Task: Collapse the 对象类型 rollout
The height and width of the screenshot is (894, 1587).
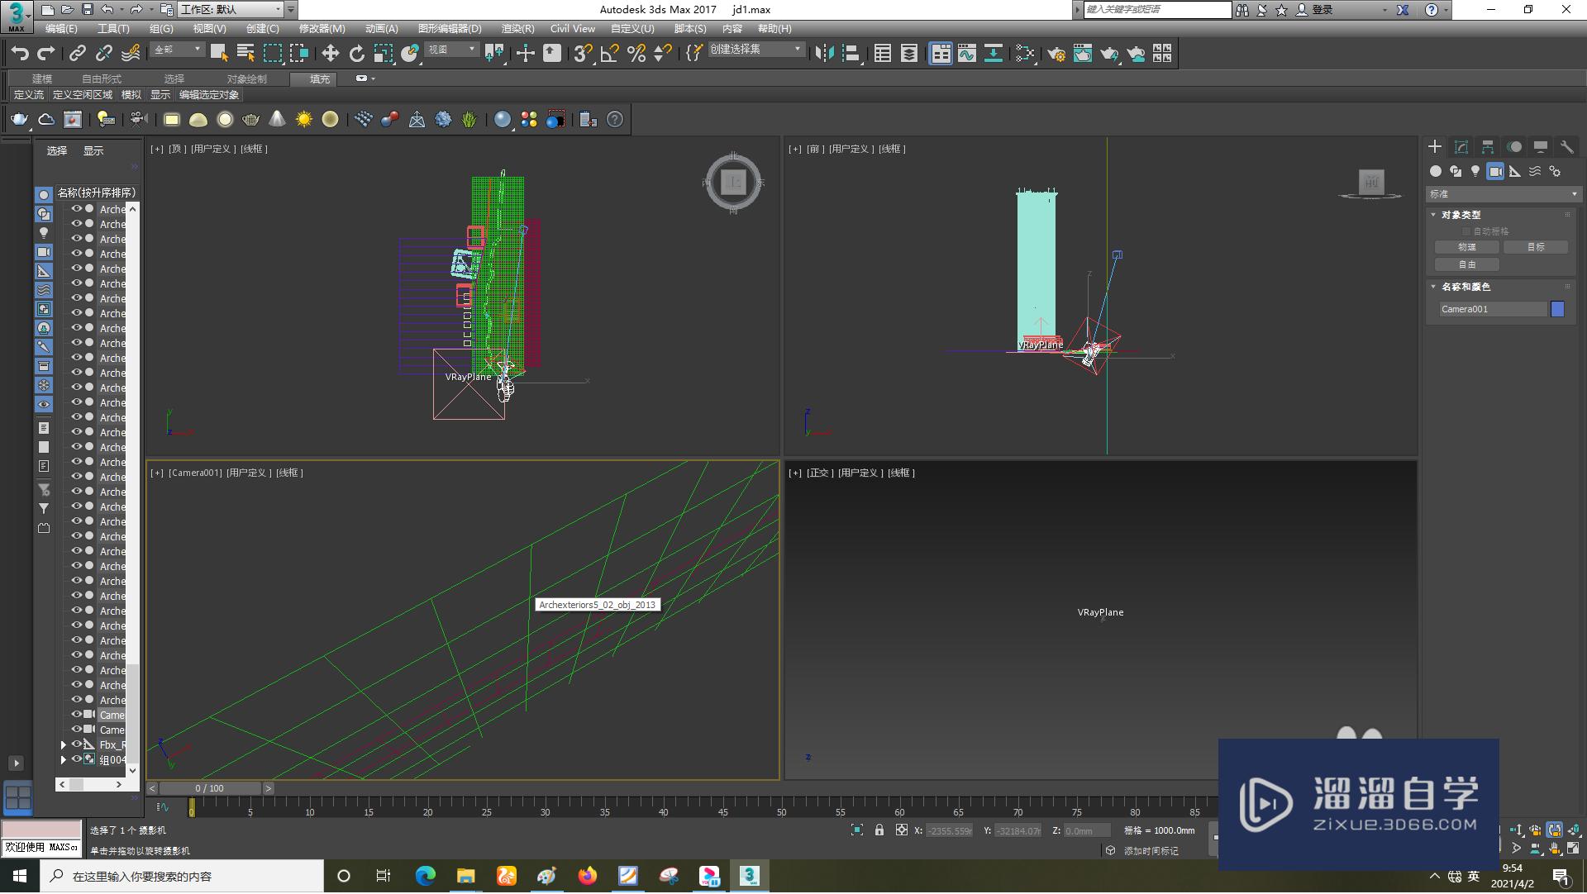Action: [1433, 215]
